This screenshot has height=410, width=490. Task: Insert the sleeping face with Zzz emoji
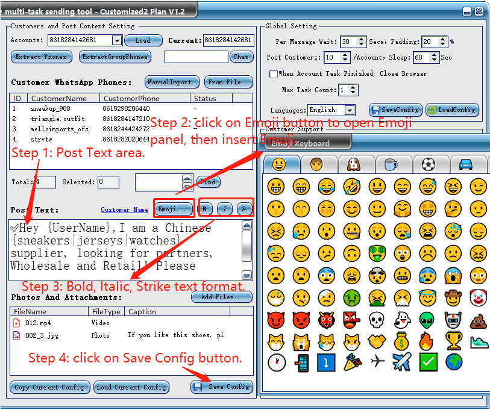tap(453, 231)
